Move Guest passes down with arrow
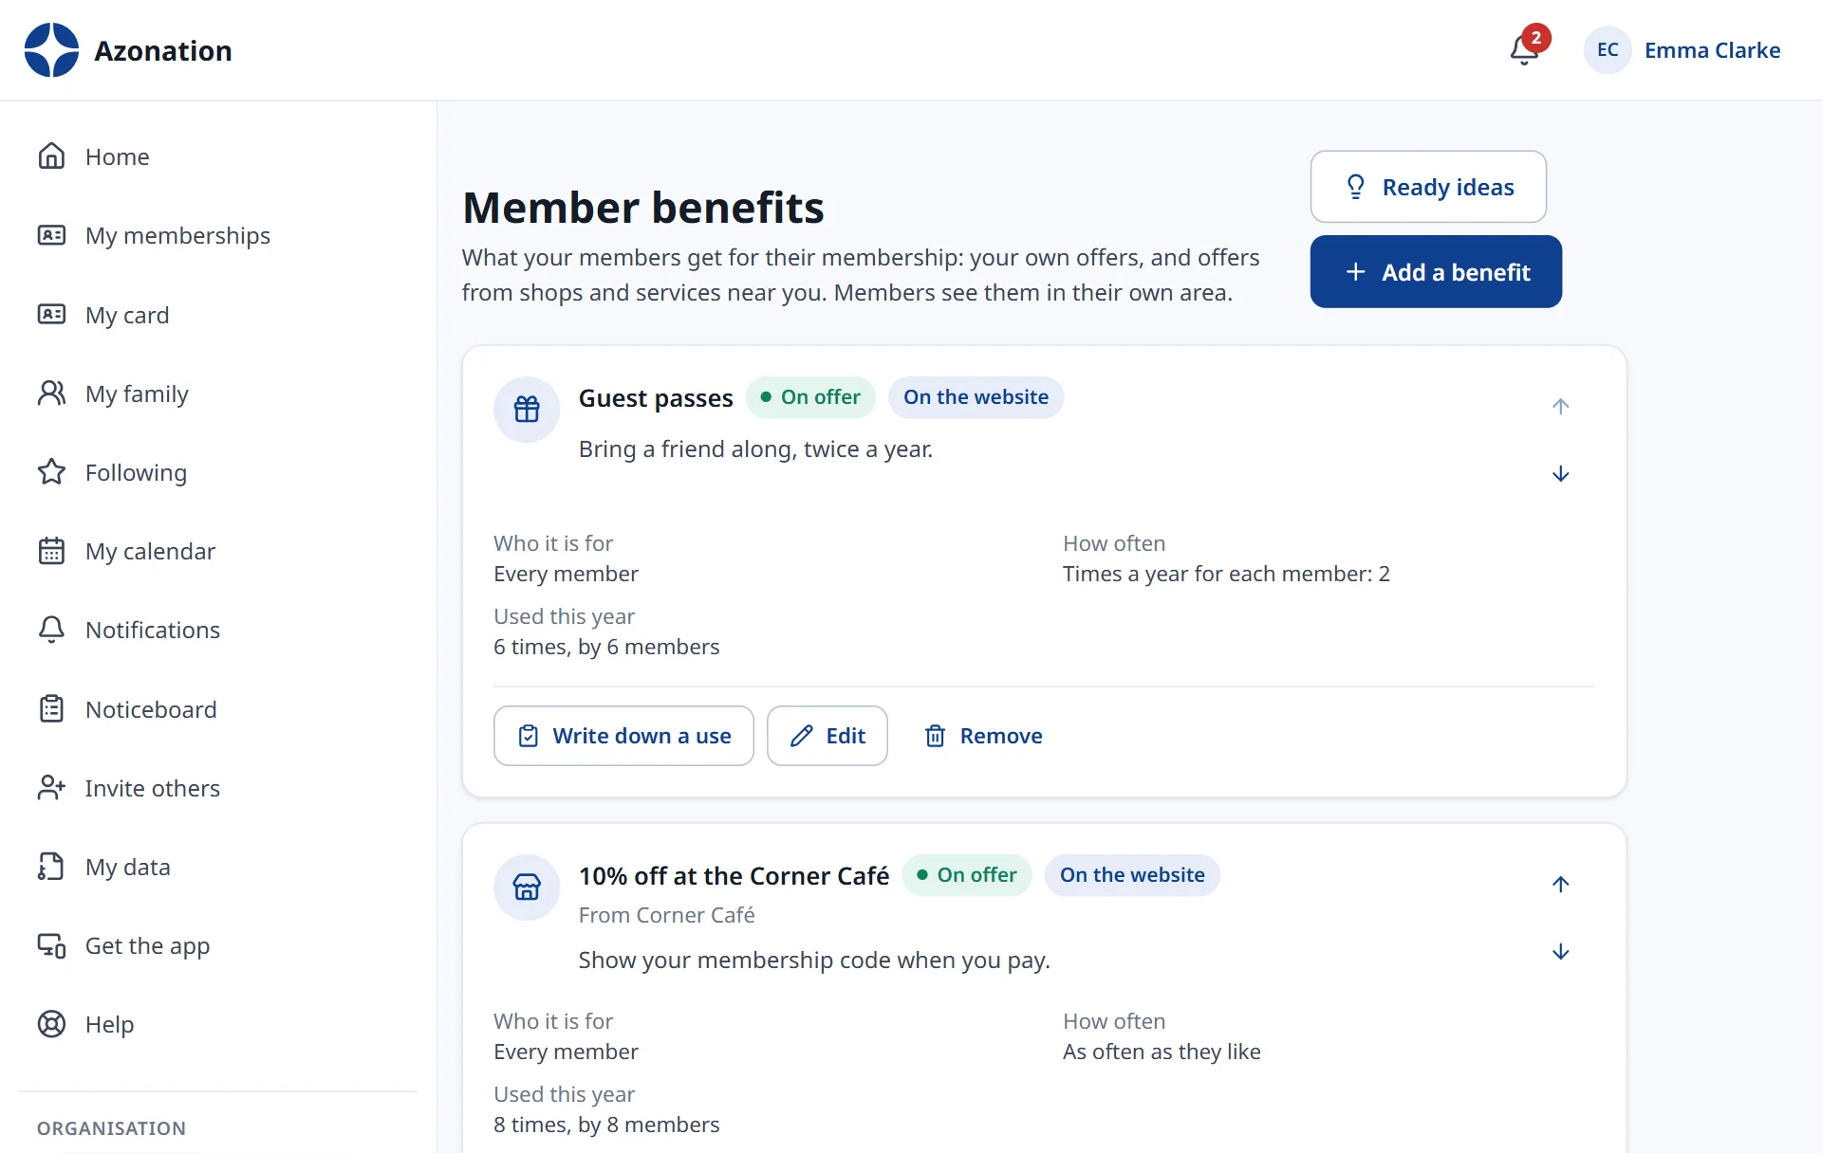 coord(1561,474)
